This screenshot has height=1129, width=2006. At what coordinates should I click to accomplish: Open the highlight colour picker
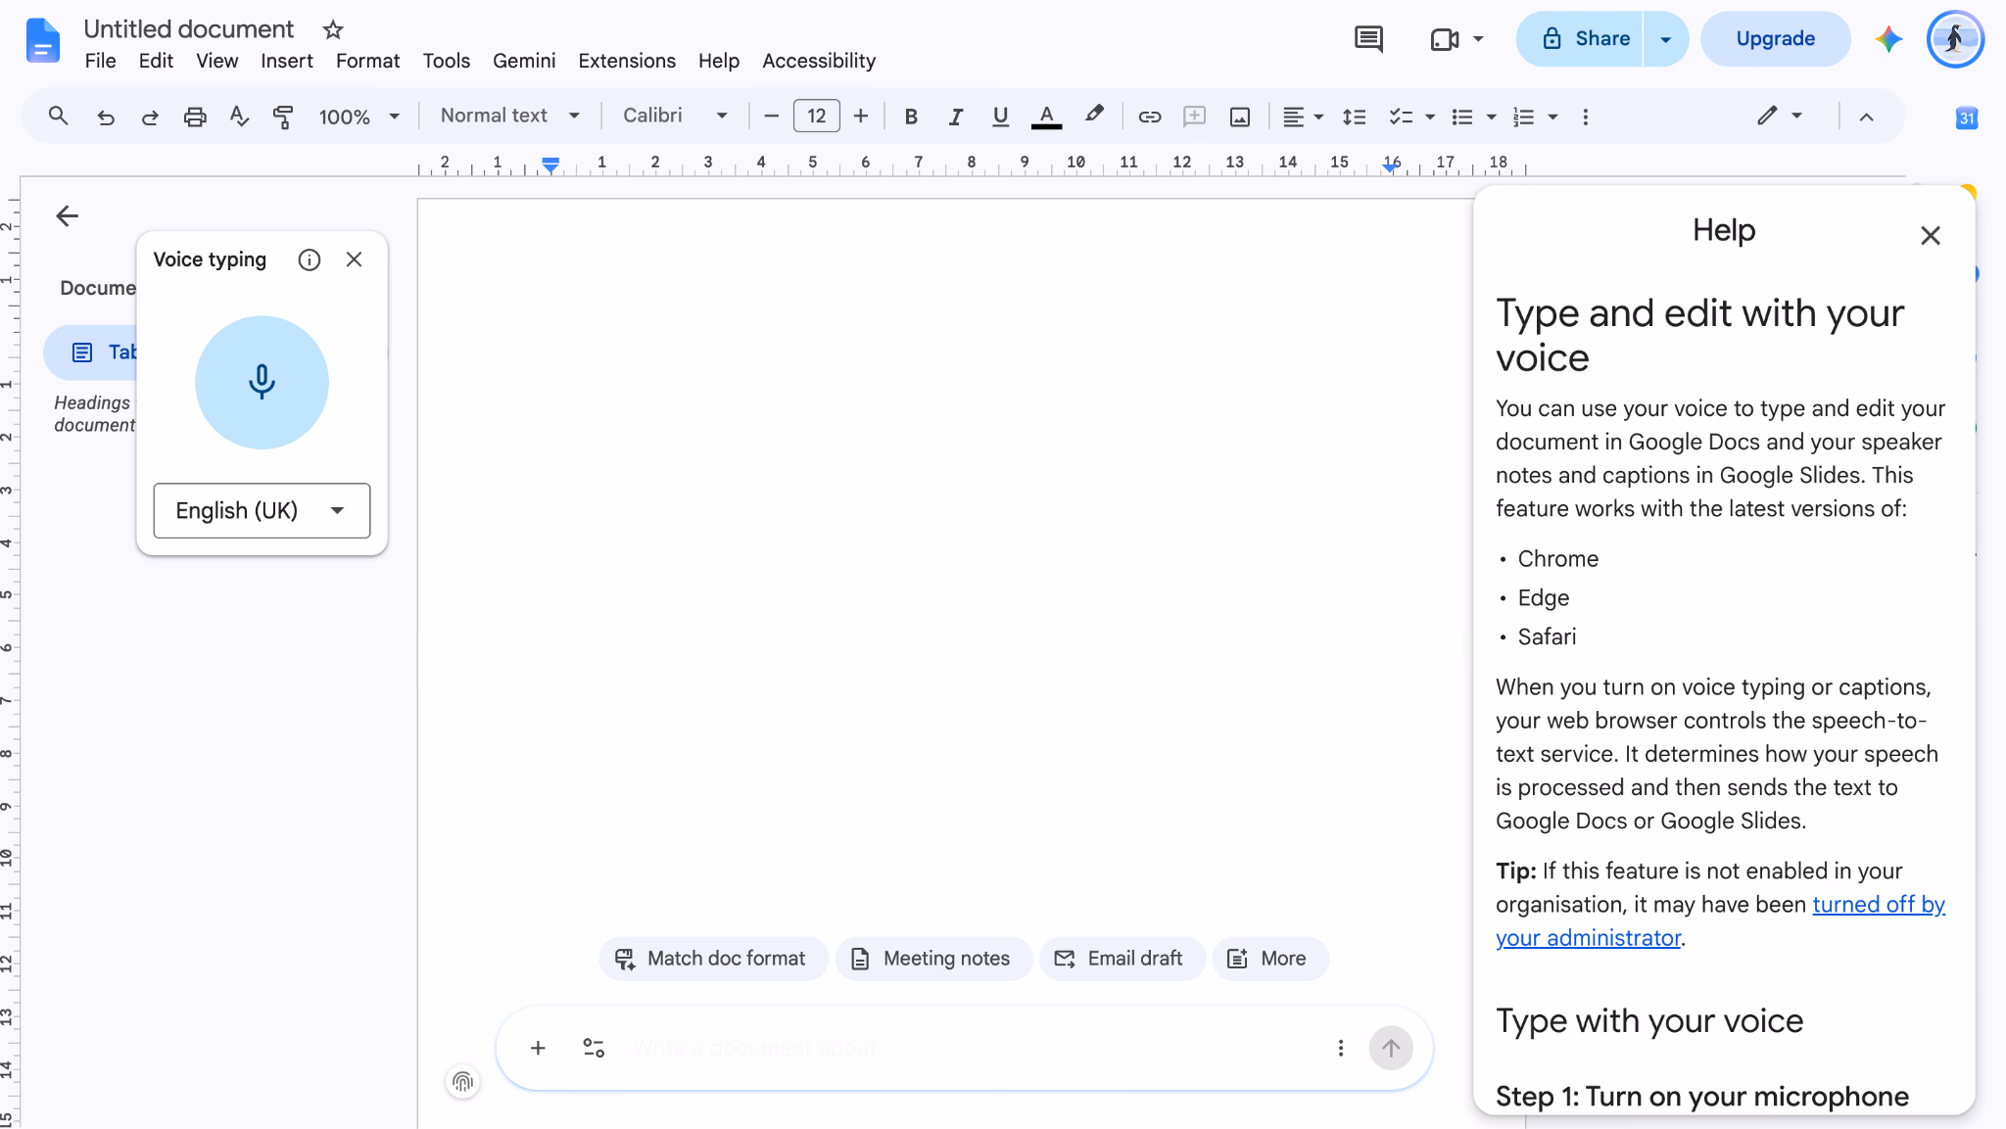pos(1094,116)
